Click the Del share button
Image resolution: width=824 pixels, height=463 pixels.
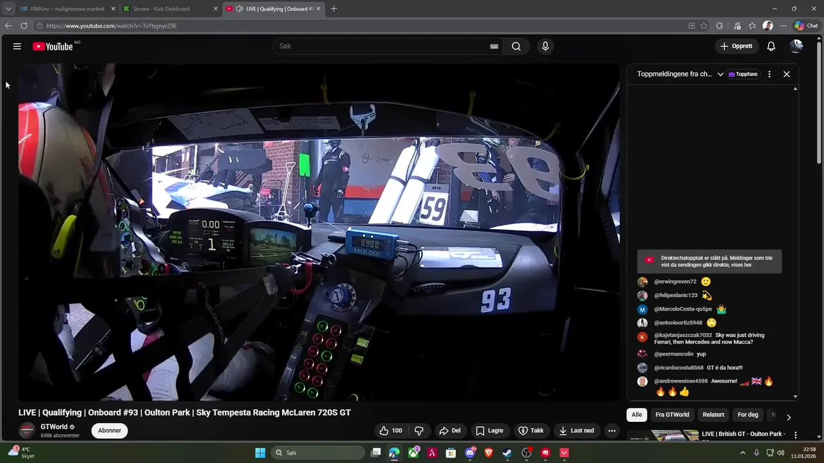coord(449,431)
